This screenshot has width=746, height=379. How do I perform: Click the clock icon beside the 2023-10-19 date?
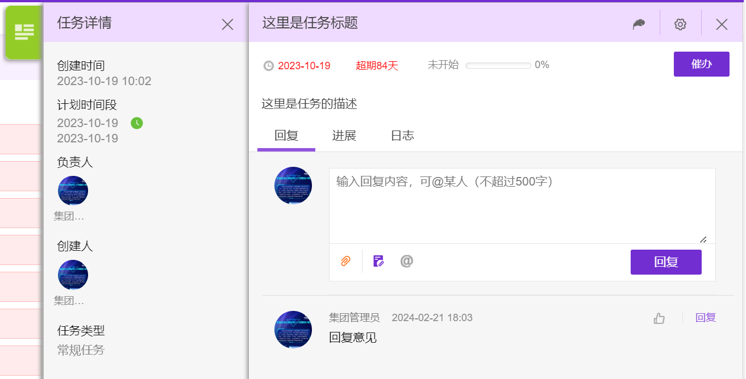[268, 65]
